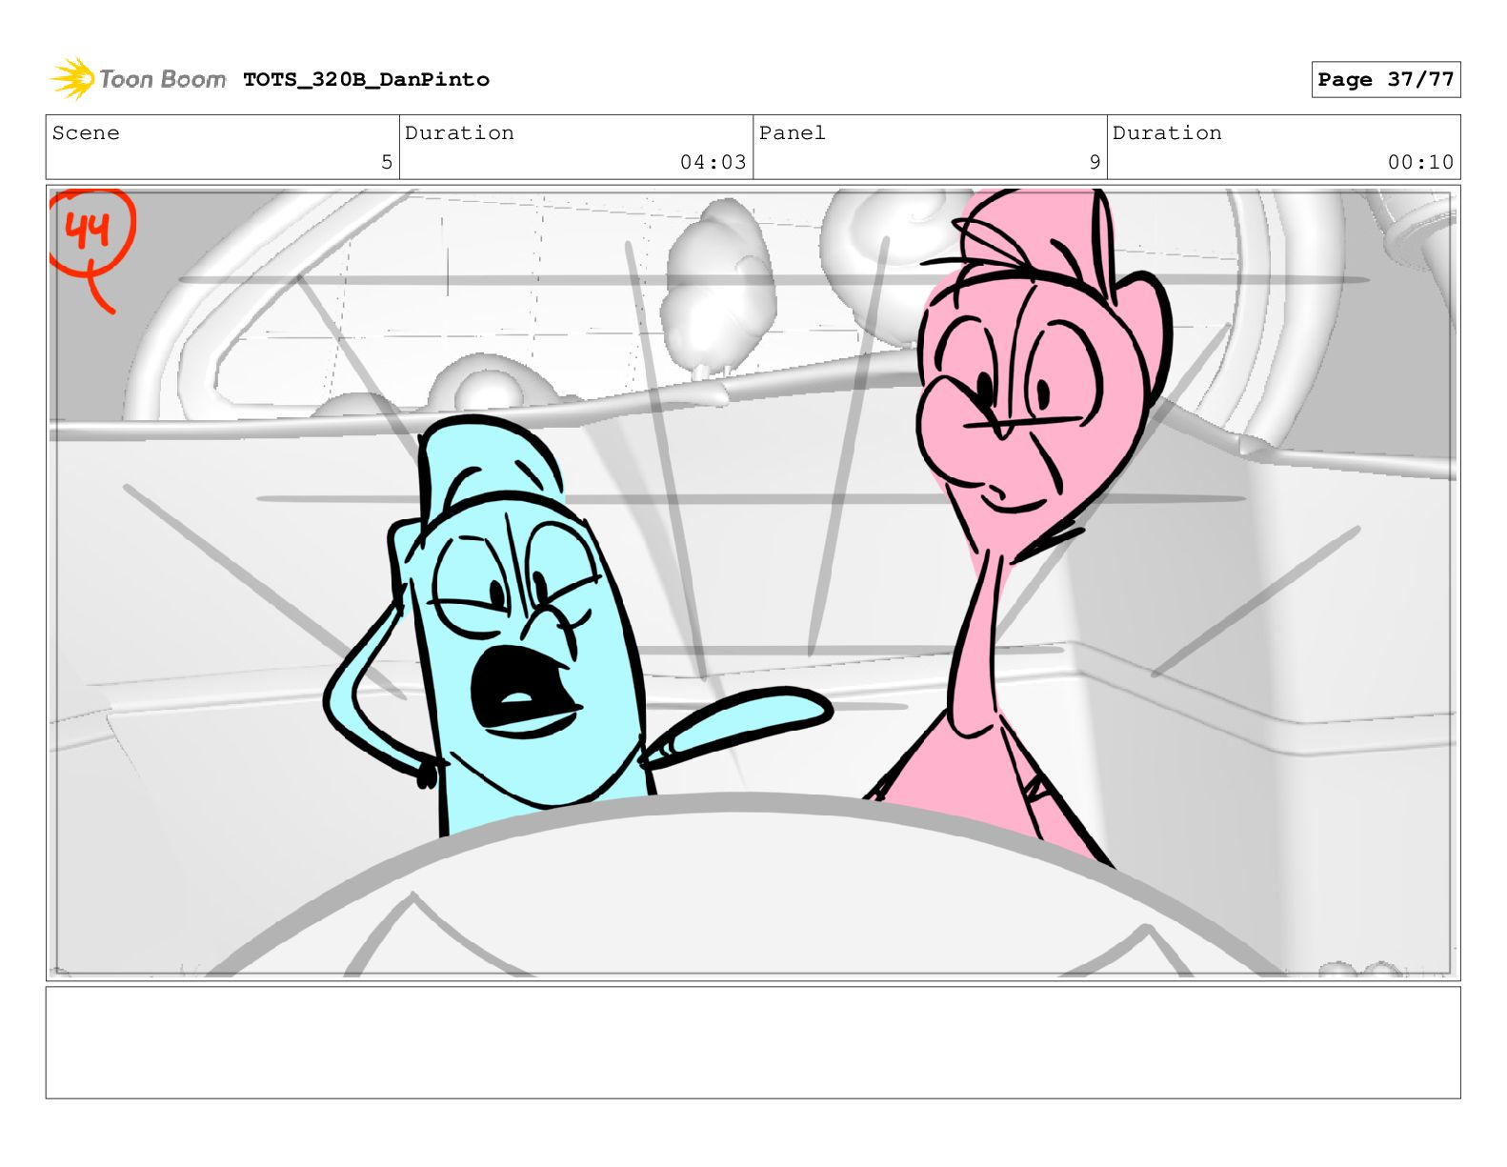Click the Toon Boom logo

(x=138, y=79)
